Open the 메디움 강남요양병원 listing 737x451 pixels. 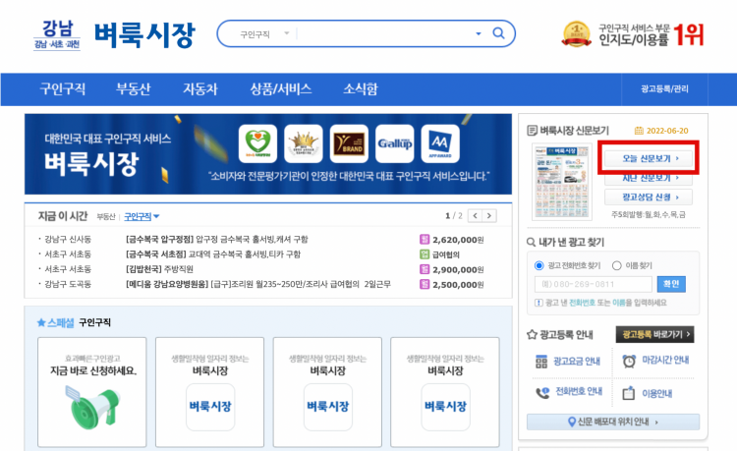pyautogui.click(x=258, y=284)
